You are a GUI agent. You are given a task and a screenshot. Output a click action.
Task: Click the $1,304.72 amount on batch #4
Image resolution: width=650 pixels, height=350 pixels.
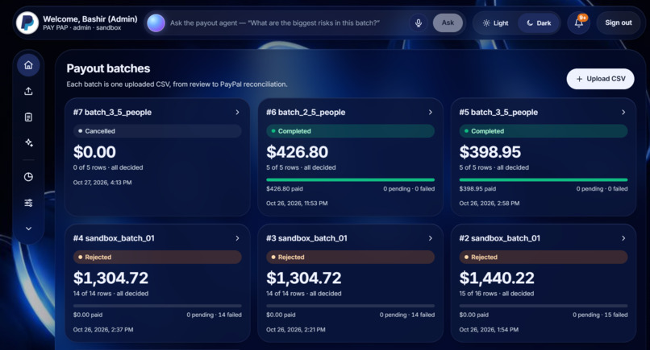[x=110, y=278]
